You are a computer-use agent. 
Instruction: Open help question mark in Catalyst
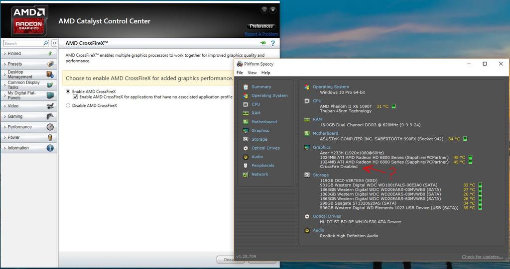coord(273,43)
